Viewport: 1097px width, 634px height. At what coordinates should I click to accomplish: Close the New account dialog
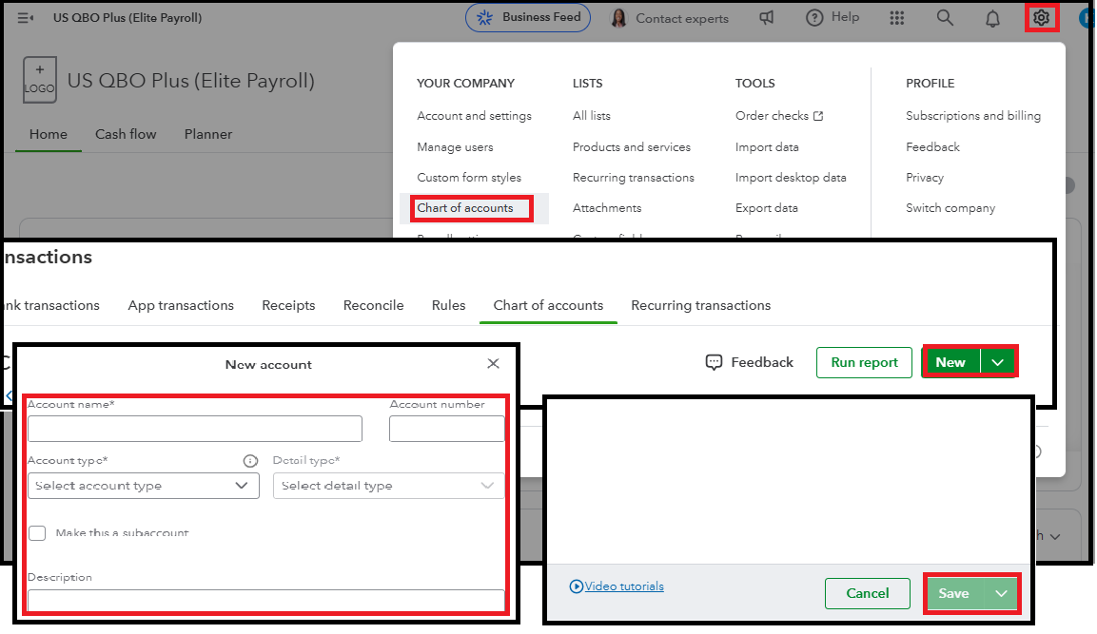pos(493,363)
